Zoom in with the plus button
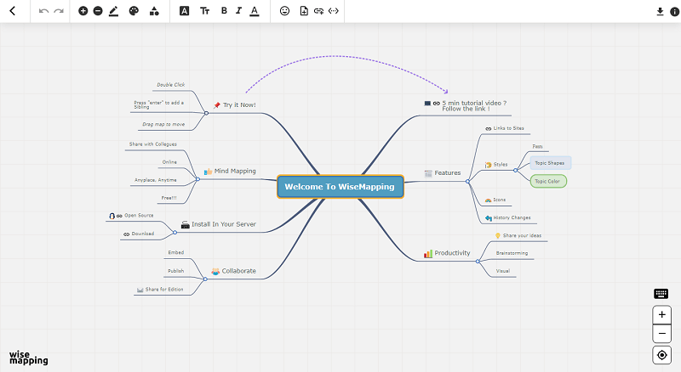The width and height of the screenshot is (681, 372). point(662,314)
